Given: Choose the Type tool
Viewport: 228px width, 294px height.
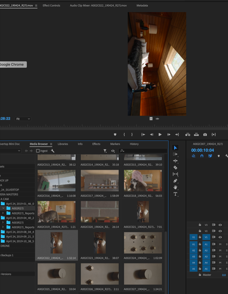Looking at the screenshot, I should pos(175,194).
